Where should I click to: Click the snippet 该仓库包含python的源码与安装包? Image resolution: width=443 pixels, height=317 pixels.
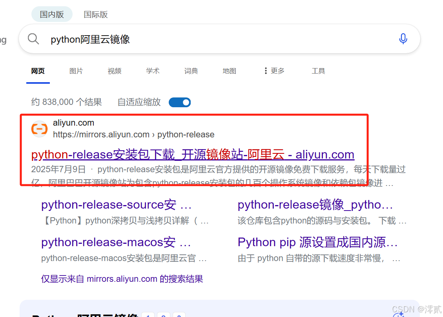322,221
